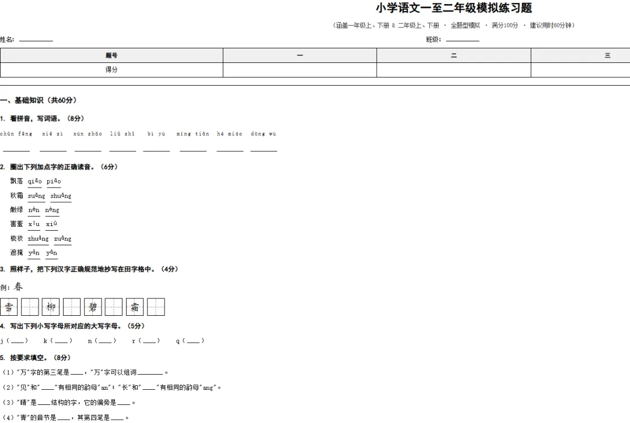Click the blank beside lowercase j

coord(17,341)
